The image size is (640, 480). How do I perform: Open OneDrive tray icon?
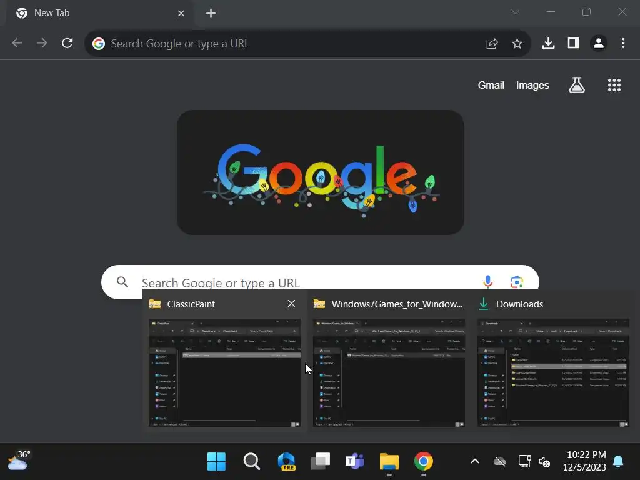click(499, 462)
